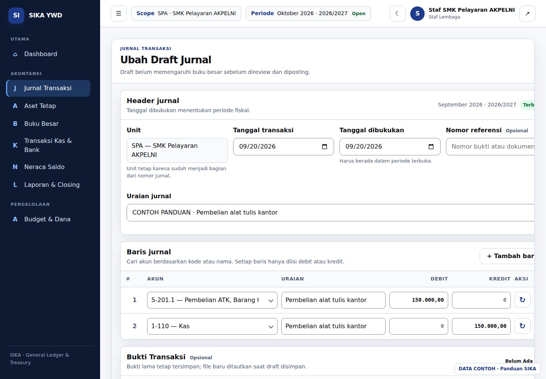The width and height of the screenshot is (546, 379).
Task: Click the SI logo badge in sidebar
Action: coord(16,15)
